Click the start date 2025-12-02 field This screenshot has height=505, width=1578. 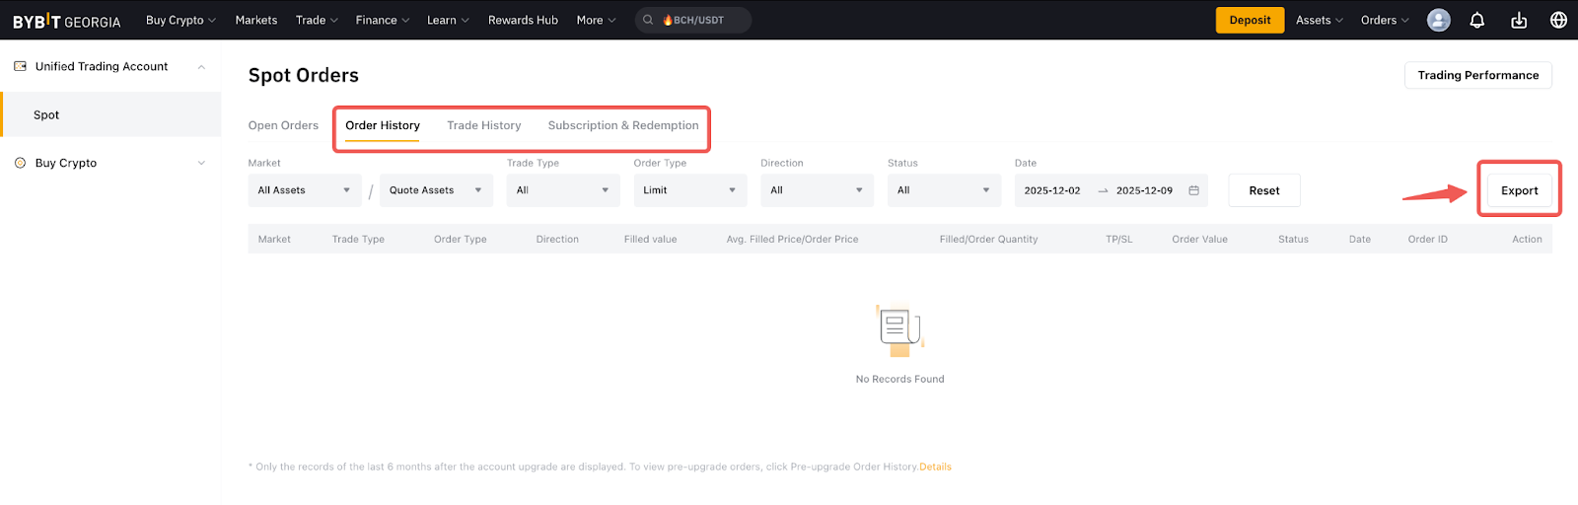click(1052, 190)
